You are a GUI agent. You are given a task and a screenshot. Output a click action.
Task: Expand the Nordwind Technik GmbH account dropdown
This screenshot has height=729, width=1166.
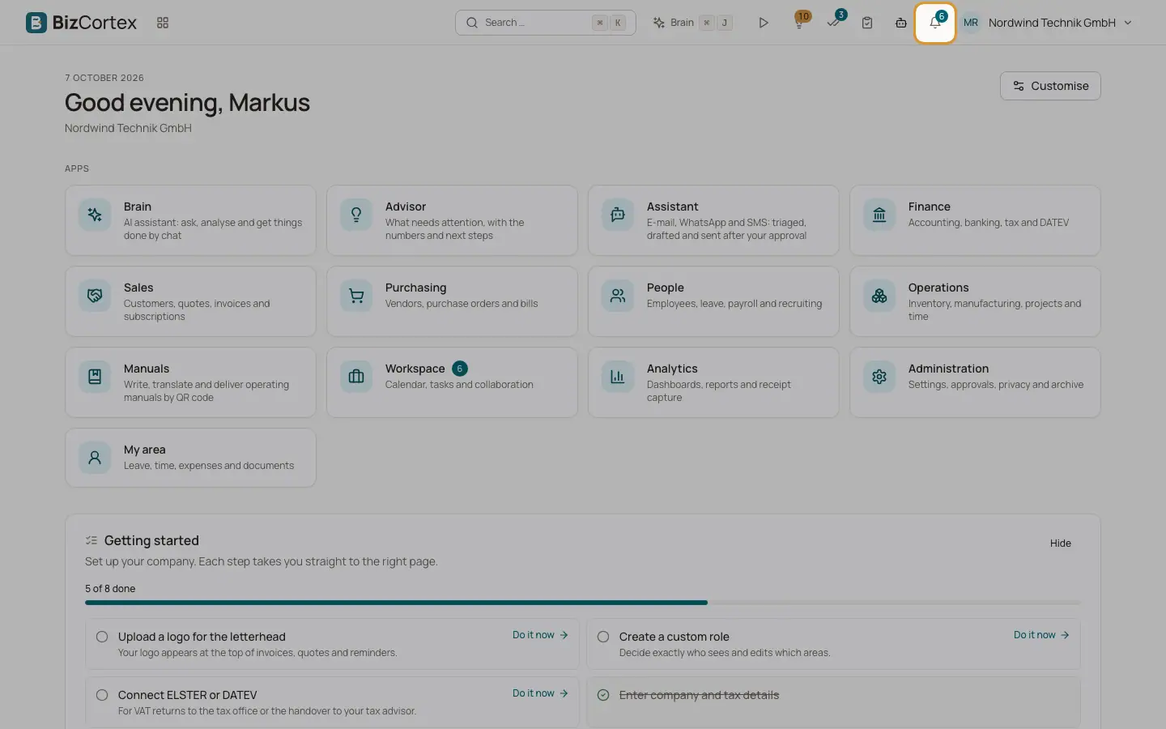[1048, 23]
